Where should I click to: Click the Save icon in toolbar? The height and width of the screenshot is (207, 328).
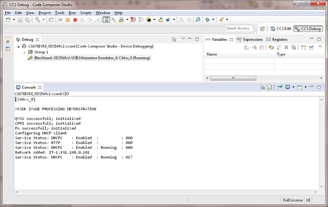click(20, 20)
